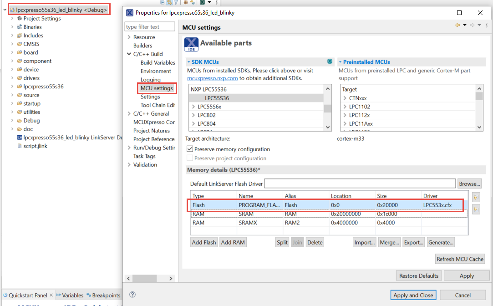This screenshot has width=493, height=306.
Task: Click the back navigation arrow in Properties dialog
Action: click(457, 25)
